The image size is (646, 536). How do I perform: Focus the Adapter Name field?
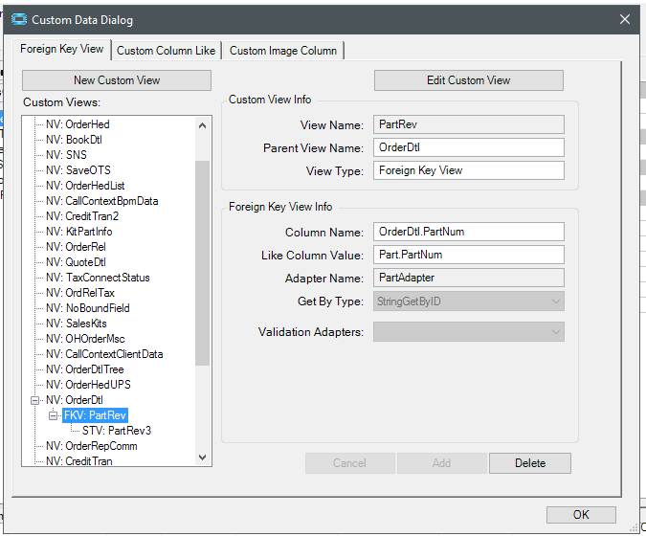pos(468,278)
